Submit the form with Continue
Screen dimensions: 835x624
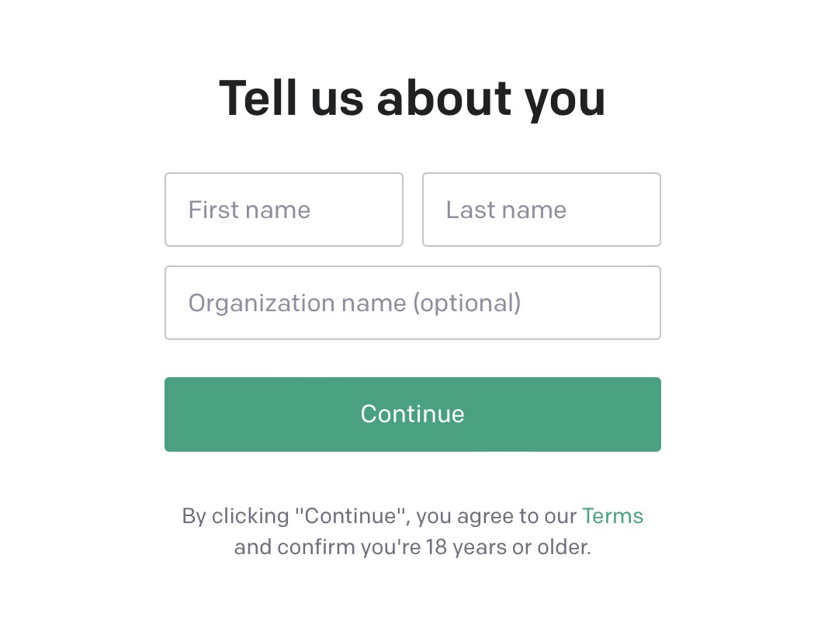pyautogui.click(x=412, y=414)
